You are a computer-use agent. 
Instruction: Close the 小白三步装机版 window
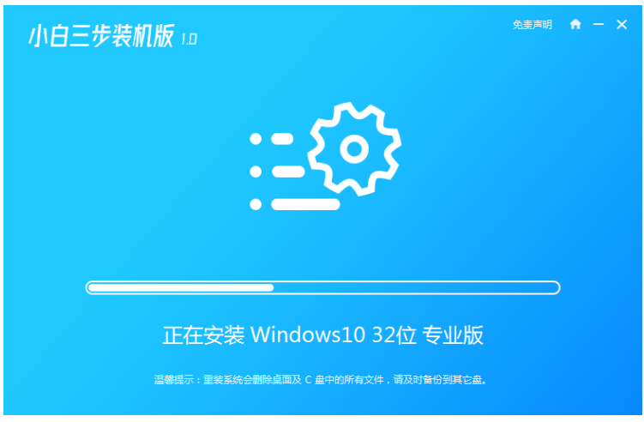[622, 25]
